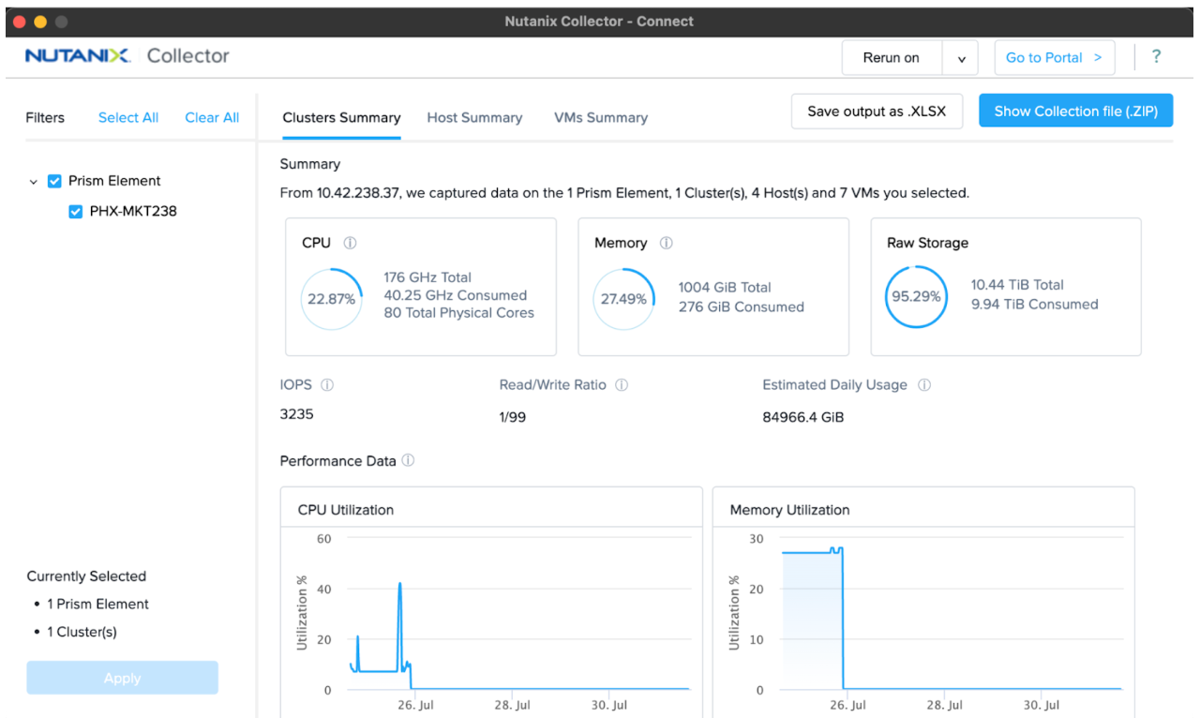1200x718 pixels.
Task: Open the VMs Summary tab
Action: click(x=600, y=117)
